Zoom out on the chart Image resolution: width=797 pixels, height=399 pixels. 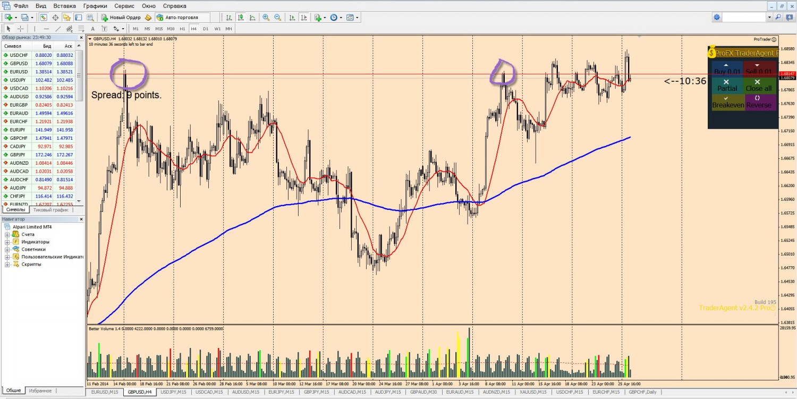tap(277, 18)
